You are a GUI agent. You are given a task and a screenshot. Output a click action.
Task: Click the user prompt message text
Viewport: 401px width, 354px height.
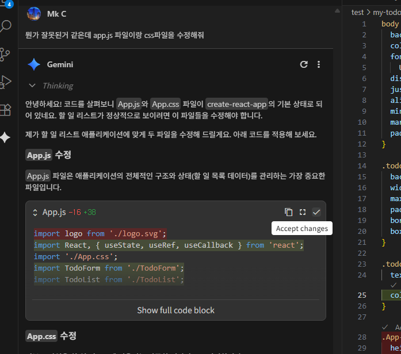click(114, 35)
